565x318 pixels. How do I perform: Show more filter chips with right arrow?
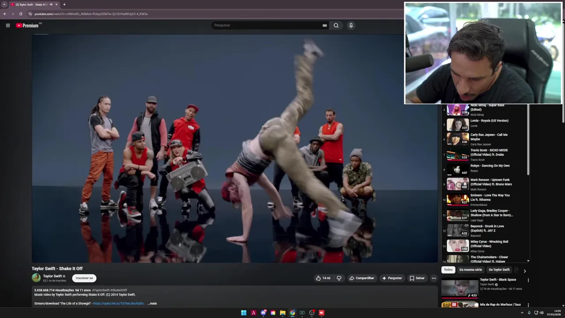[524, 271]
